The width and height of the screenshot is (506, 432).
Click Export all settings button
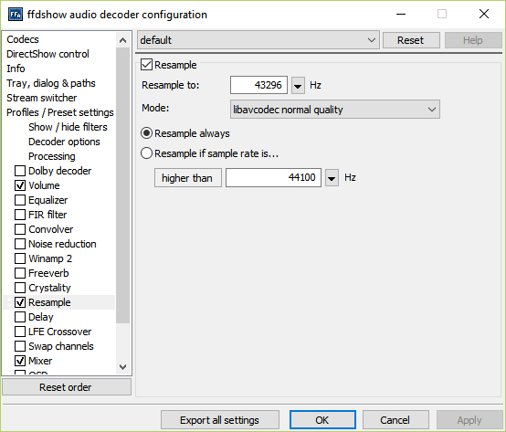pos(220,420)
